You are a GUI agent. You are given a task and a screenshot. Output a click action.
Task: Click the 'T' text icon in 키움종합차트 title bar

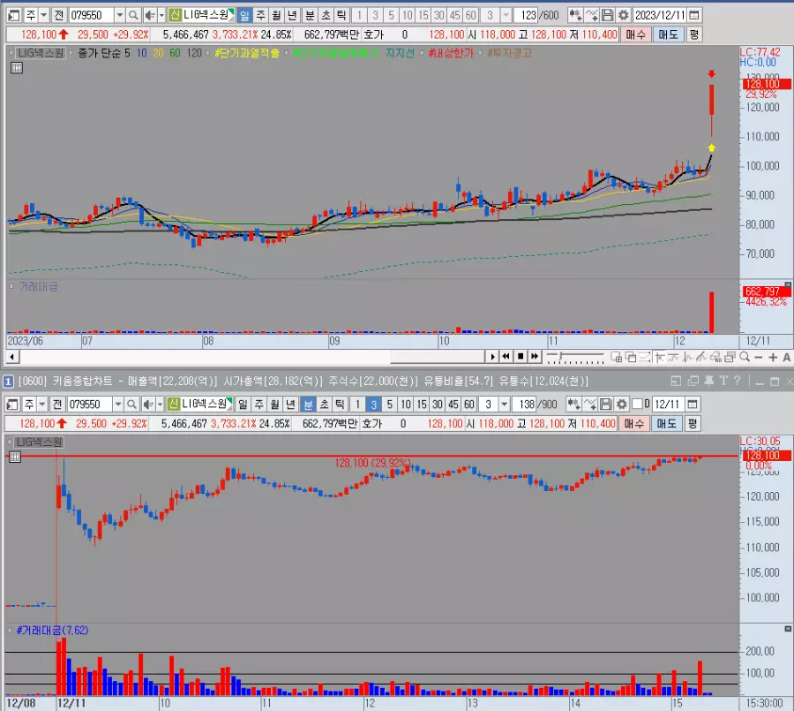tap(723, 381)
